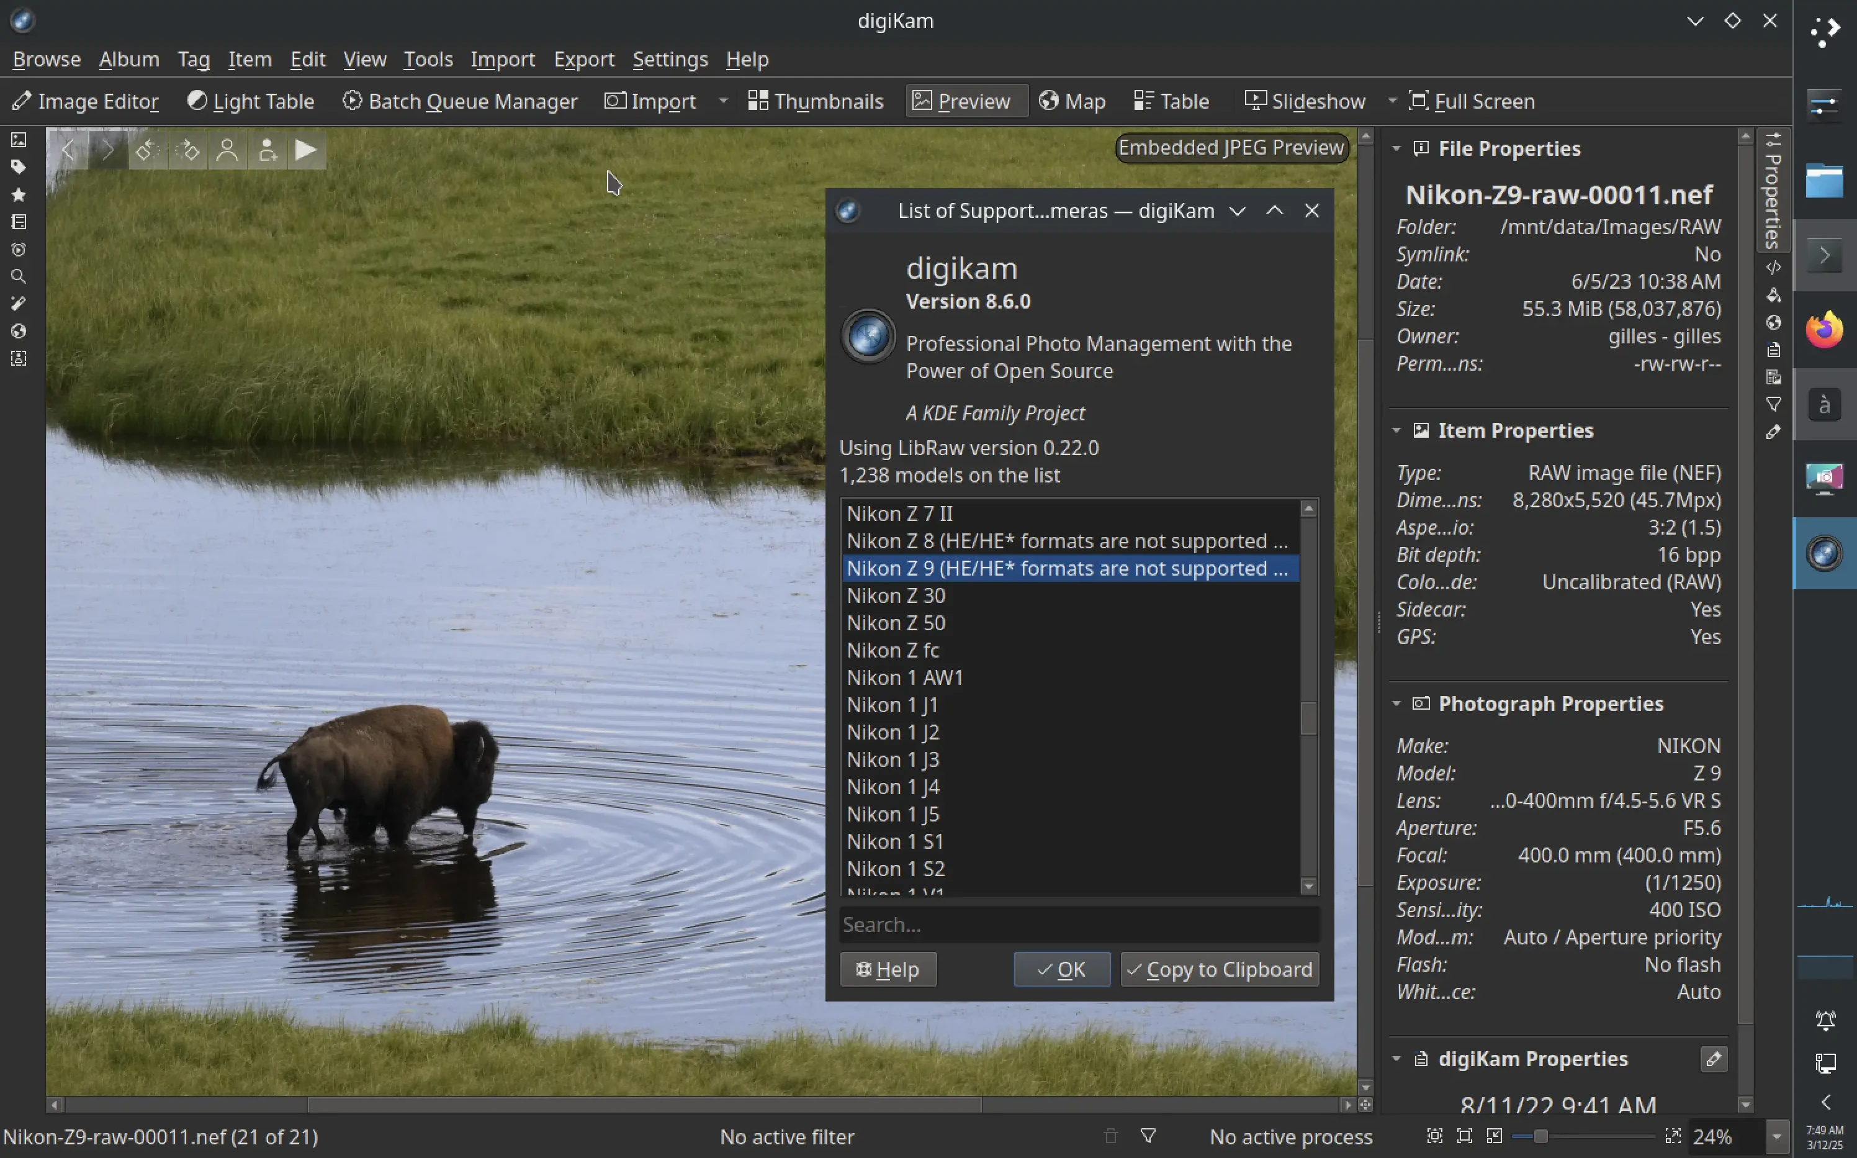Select the Map globe icon in sidebar

click(19, 330)
